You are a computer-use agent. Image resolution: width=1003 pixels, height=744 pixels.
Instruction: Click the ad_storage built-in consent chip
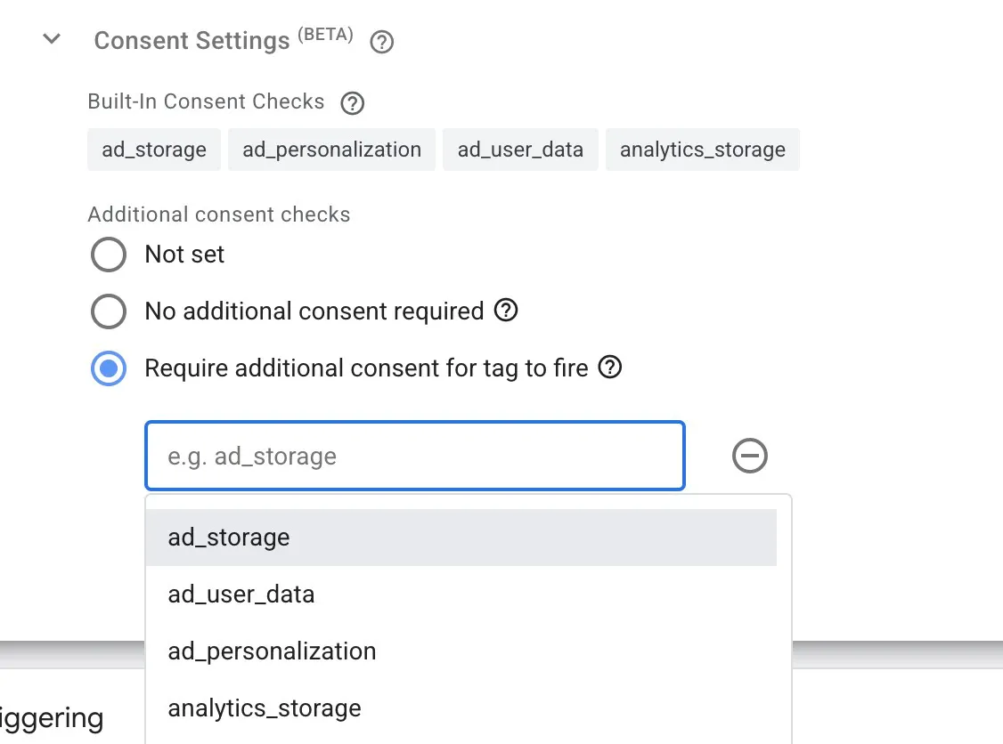154,150
